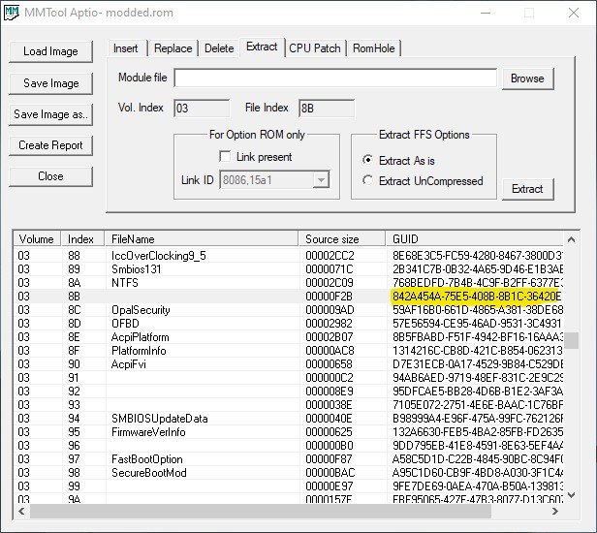Viewport: 597px width, 533px height.
Task: Click the File Index field
Action: point(327,109)
